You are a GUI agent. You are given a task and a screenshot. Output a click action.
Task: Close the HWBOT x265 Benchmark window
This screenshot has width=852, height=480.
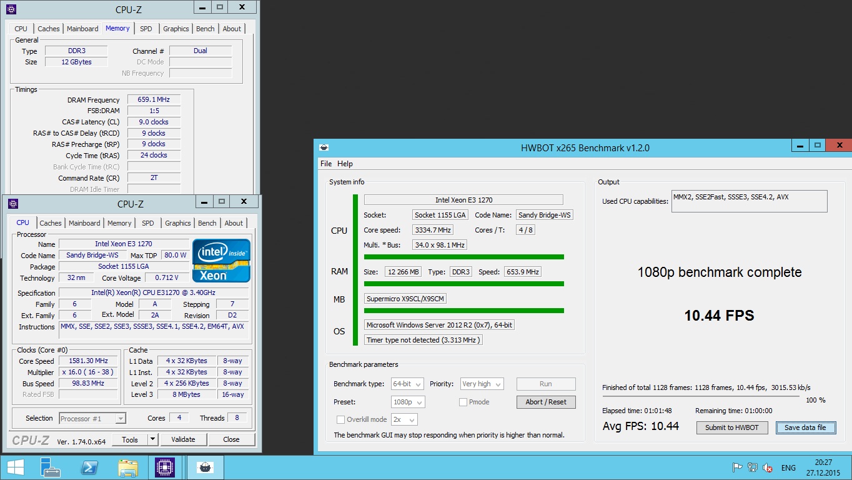tap(838, 145)
